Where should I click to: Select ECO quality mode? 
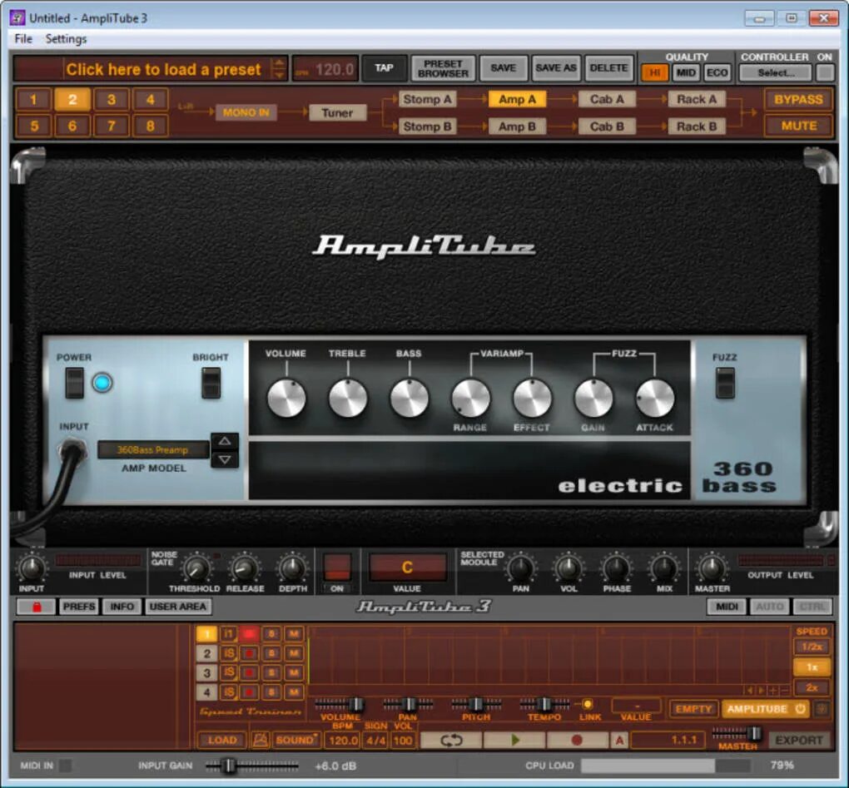(717, 72)
